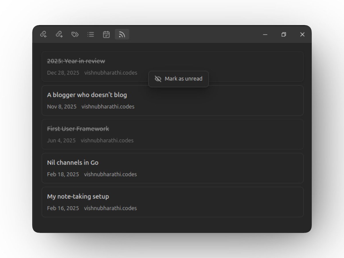Open the outgoing links tab
Viewport: 344px width, 258px height.
tap(59, 34)
